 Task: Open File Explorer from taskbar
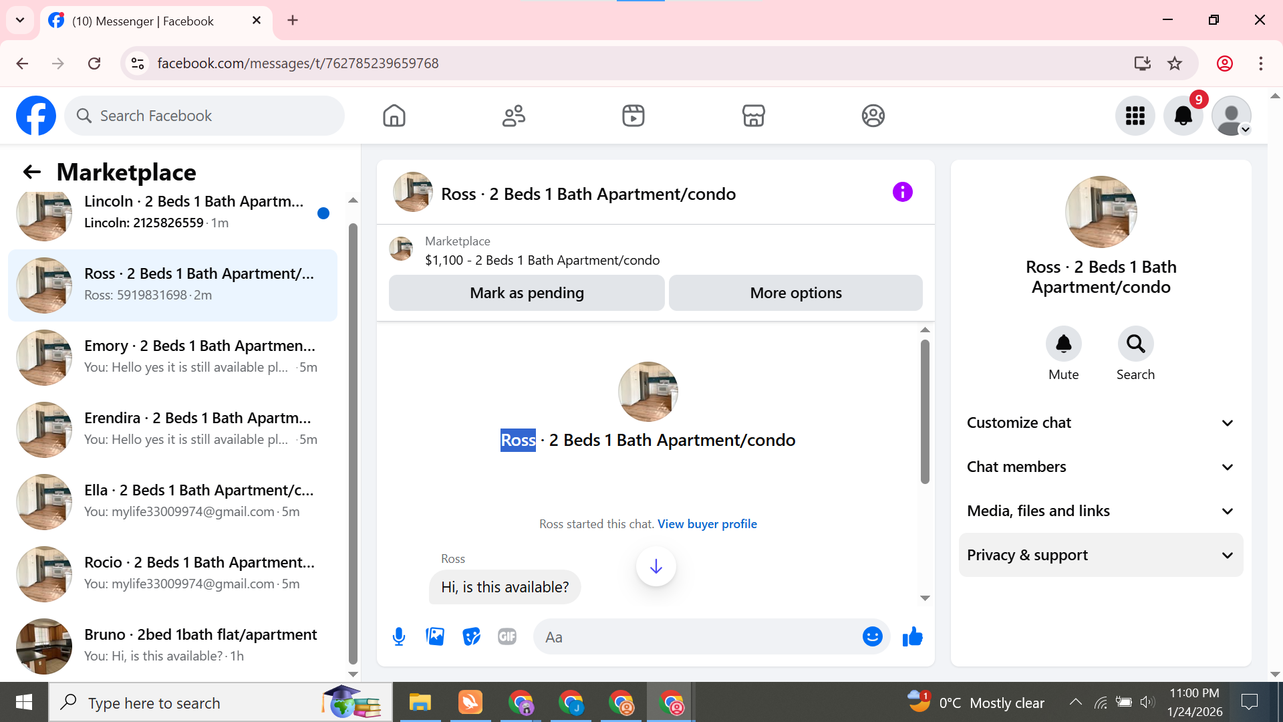[420, 703]
